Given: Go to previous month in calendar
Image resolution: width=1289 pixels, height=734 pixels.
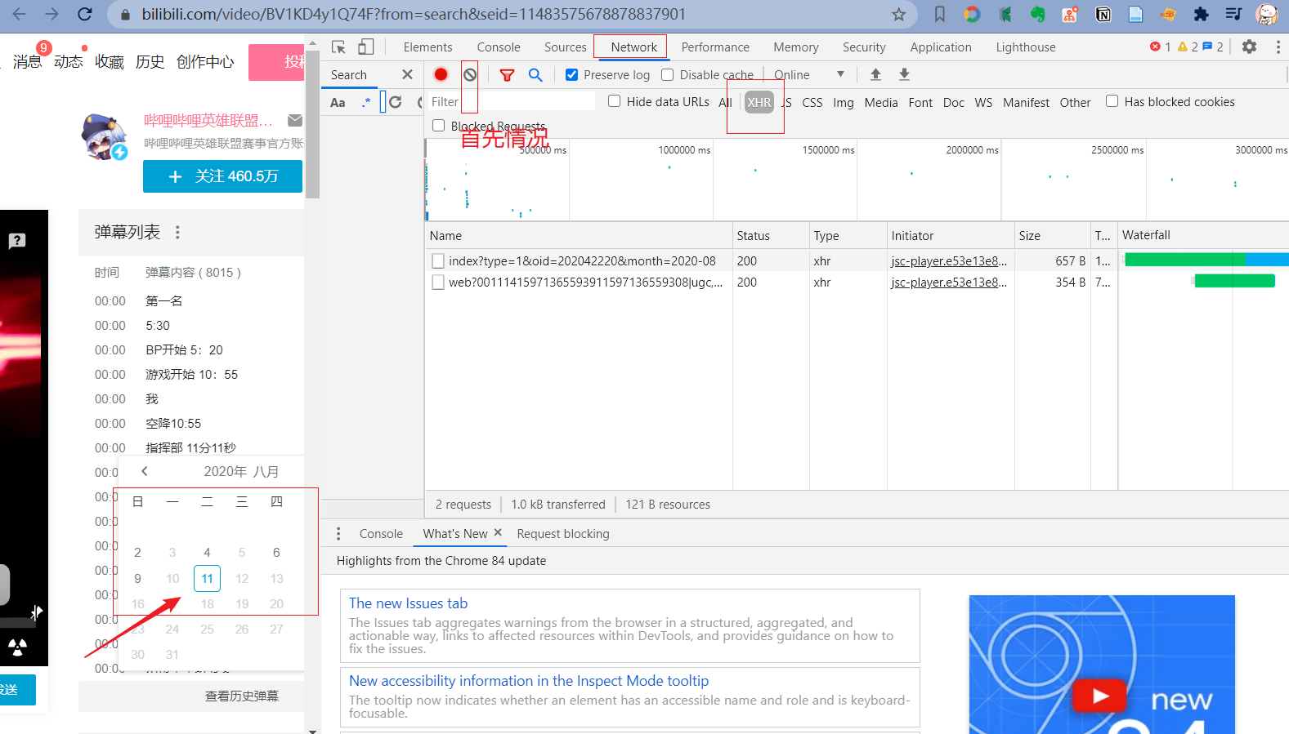Looking at the screenshot, I should (145, 471).
